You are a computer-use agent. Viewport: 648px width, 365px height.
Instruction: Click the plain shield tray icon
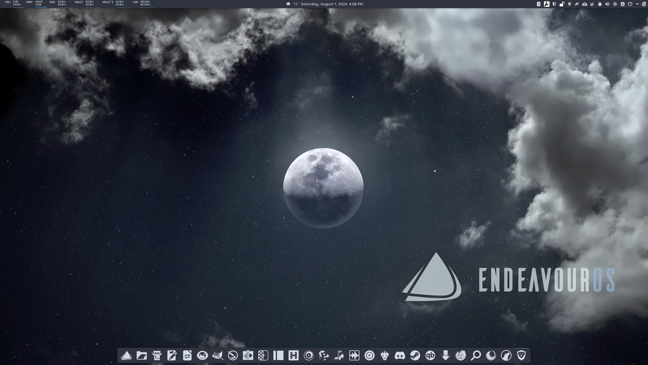(554, 4)
